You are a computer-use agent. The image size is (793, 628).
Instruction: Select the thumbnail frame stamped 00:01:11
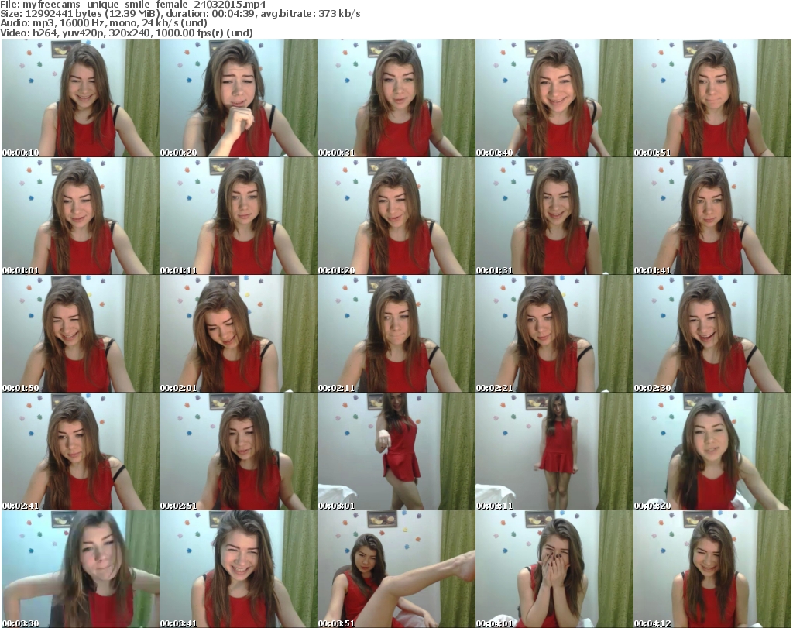point(239,216)
